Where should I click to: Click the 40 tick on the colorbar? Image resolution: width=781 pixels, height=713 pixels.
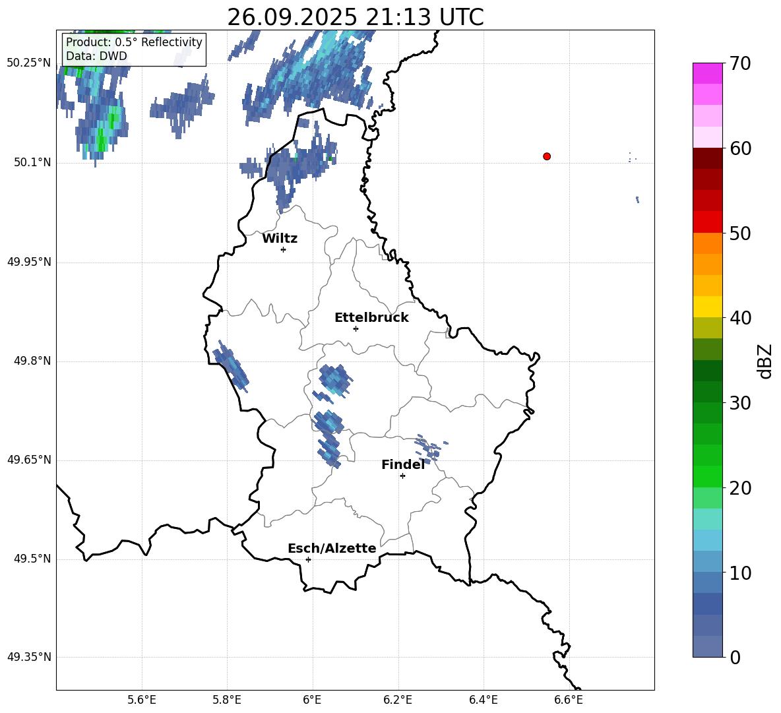click(x=740, y=318)
